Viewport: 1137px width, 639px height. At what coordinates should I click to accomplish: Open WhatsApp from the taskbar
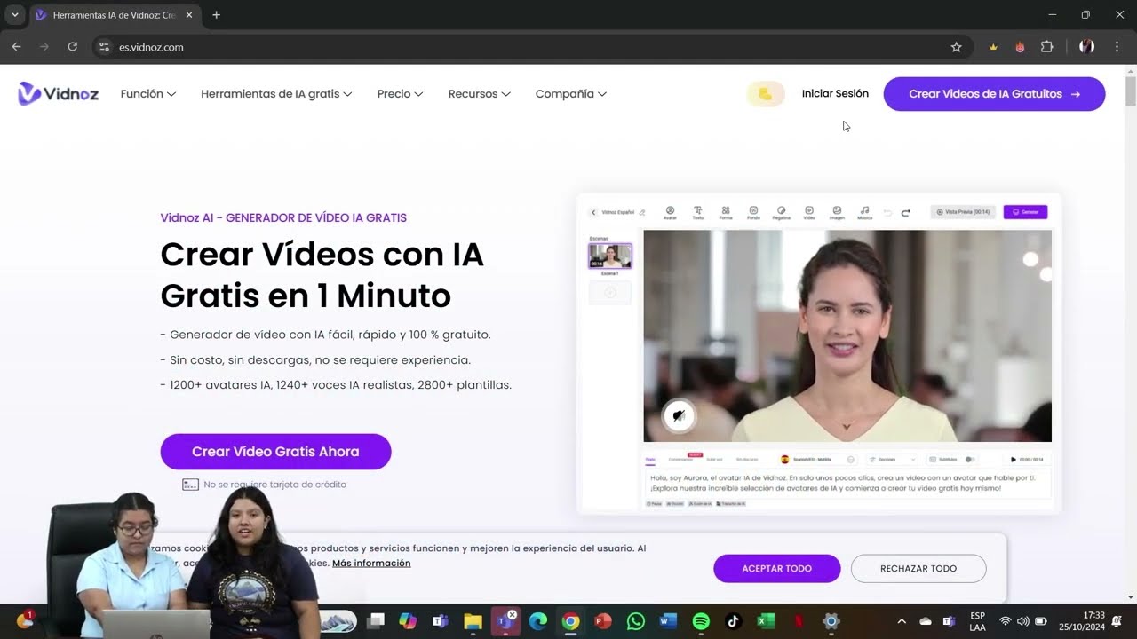pos(636,621)
